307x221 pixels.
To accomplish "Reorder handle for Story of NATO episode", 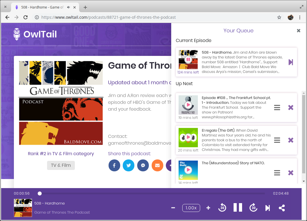I will pos(277,172).
